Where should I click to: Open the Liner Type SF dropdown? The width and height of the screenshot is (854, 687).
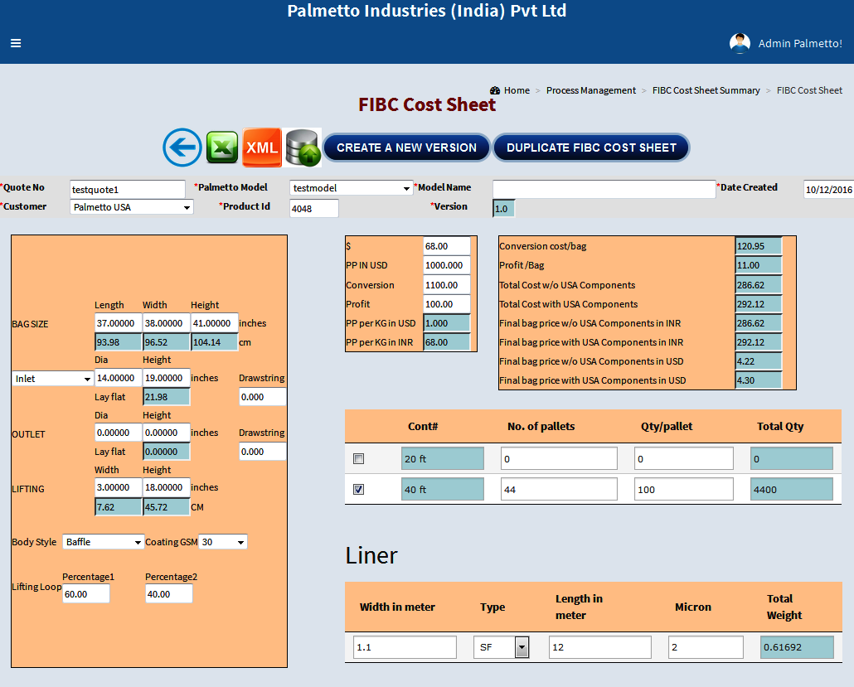click(501, 647)
